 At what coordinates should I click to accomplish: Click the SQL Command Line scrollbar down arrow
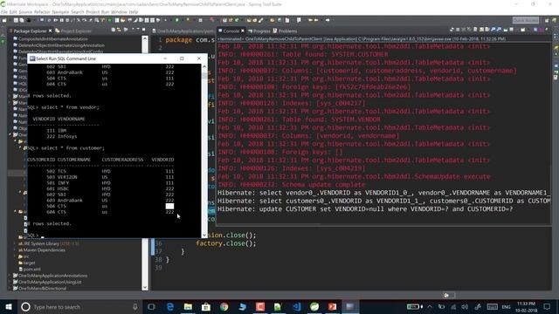pos(204,235)
